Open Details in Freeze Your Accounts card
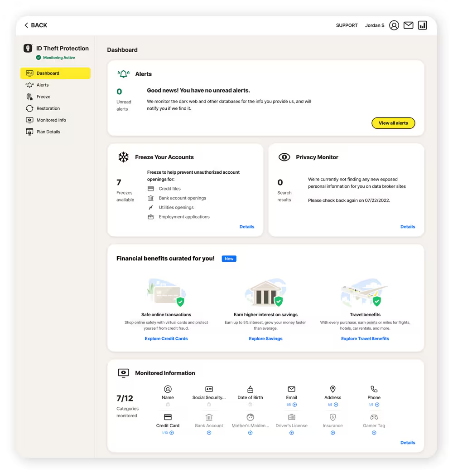This screenshot has width=453, height=474. coord(247,227)
